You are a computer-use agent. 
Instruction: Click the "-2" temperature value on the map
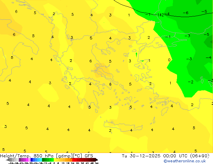point(191,82)
